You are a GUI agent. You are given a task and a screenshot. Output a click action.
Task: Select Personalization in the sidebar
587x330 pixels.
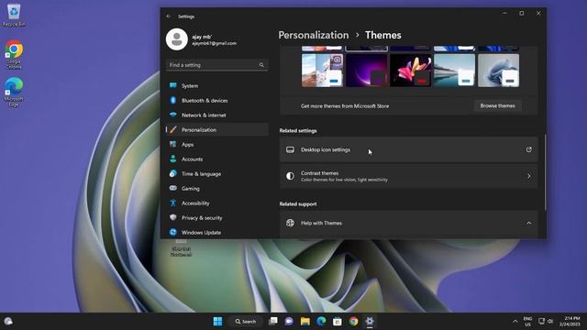coord(216,130)
